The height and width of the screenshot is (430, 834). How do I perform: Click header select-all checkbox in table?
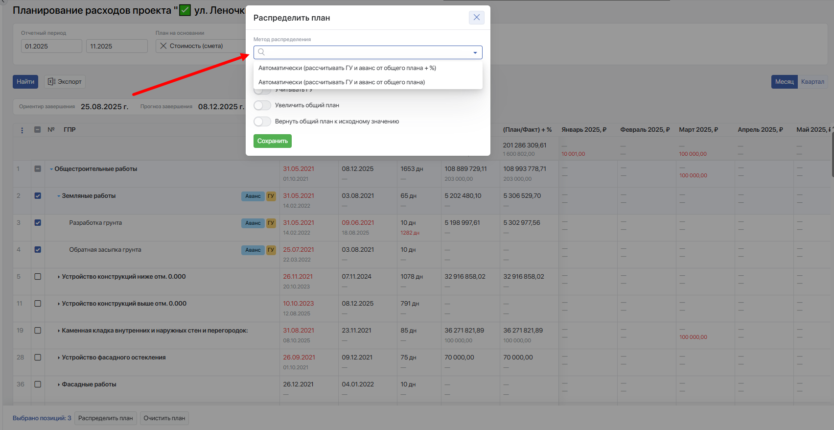(38, 130)
